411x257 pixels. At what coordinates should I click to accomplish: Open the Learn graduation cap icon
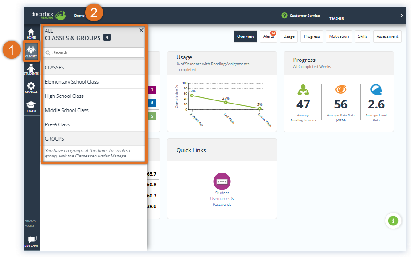coord(31,107)
